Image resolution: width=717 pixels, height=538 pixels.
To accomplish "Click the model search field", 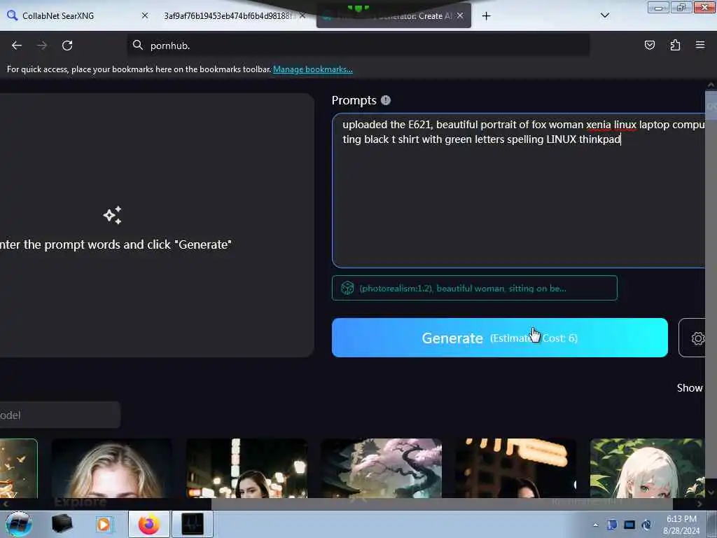I will tap(60, 415).
